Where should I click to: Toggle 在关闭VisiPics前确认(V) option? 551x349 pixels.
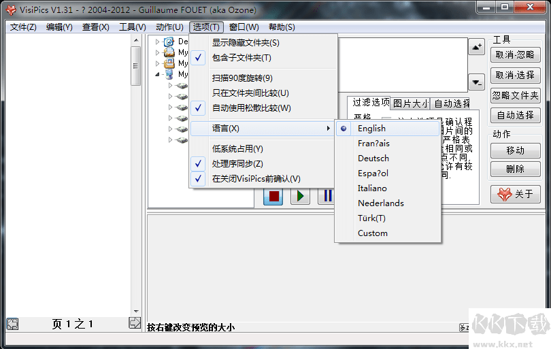pos(263,178)
